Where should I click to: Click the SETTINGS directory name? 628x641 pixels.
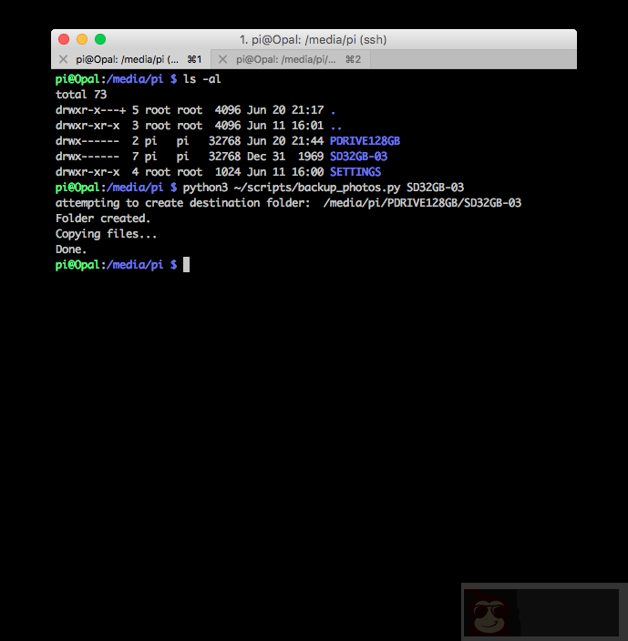click(355, 172)
